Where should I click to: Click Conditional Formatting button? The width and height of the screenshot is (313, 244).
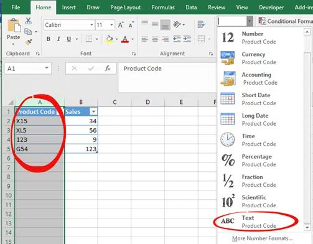point(285,21)
